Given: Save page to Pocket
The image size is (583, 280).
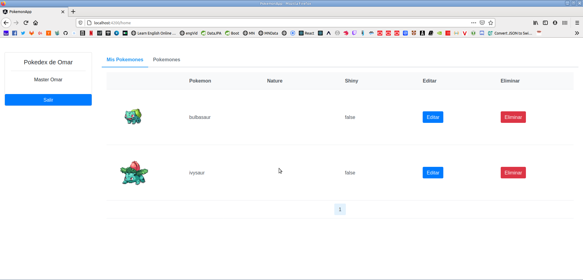Looking at the screenshot, I should tap(482, 23).
